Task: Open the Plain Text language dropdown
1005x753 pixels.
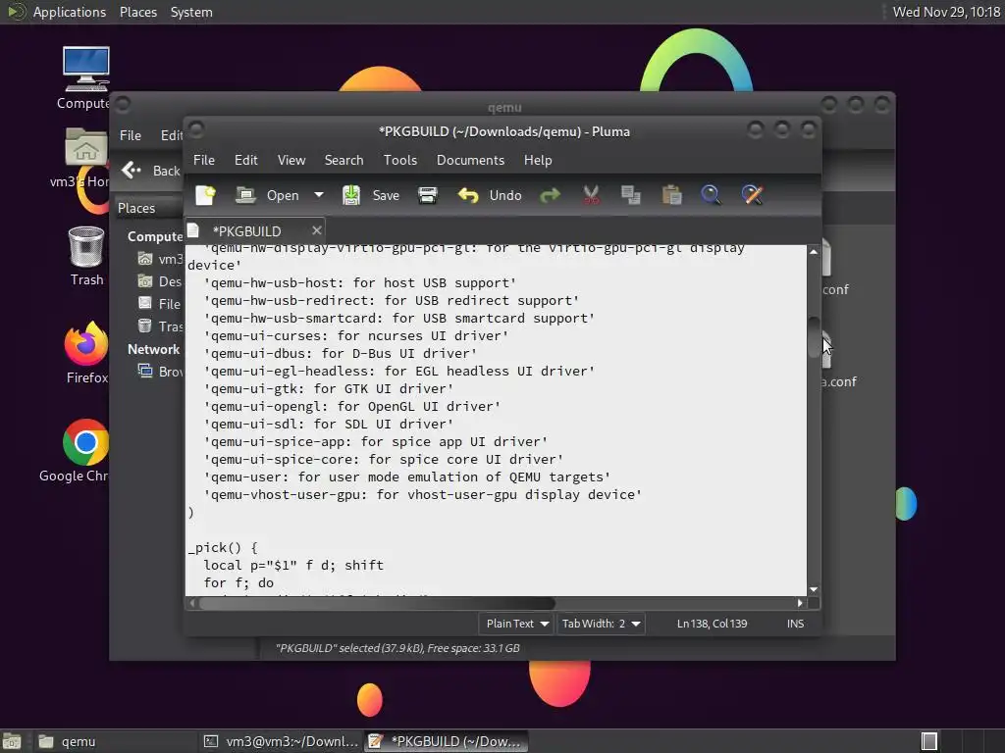Action: [x=516, y=624]
